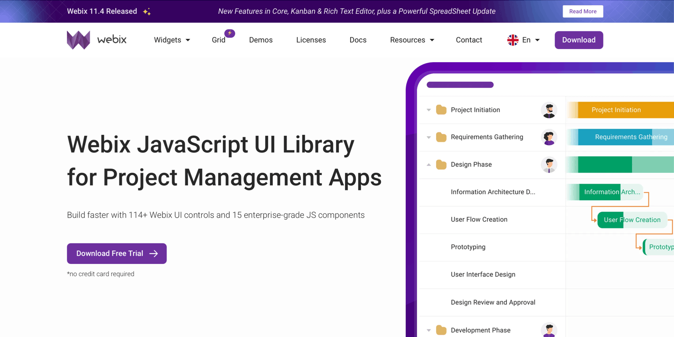
Task: Click the webix wordmark link
Action: pyautogui.click(x=112, y=40)
